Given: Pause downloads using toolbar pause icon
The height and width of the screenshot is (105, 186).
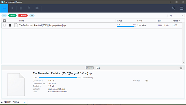Looking at the screenshot, I should pyautogui.click(x=21, y=8).
